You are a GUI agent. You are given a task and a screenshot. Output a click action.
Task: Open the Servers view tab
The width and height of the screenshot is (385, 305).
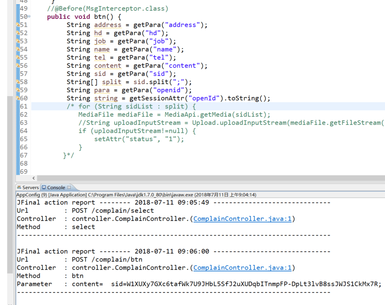point(28,187)
